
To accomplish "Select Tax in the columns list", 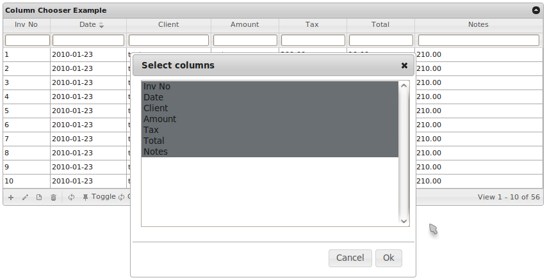I will (151, 130).
